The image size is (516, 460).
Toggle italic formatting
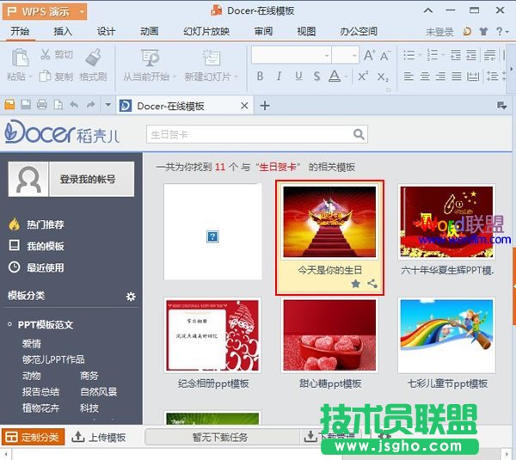(x=279, y=77)
